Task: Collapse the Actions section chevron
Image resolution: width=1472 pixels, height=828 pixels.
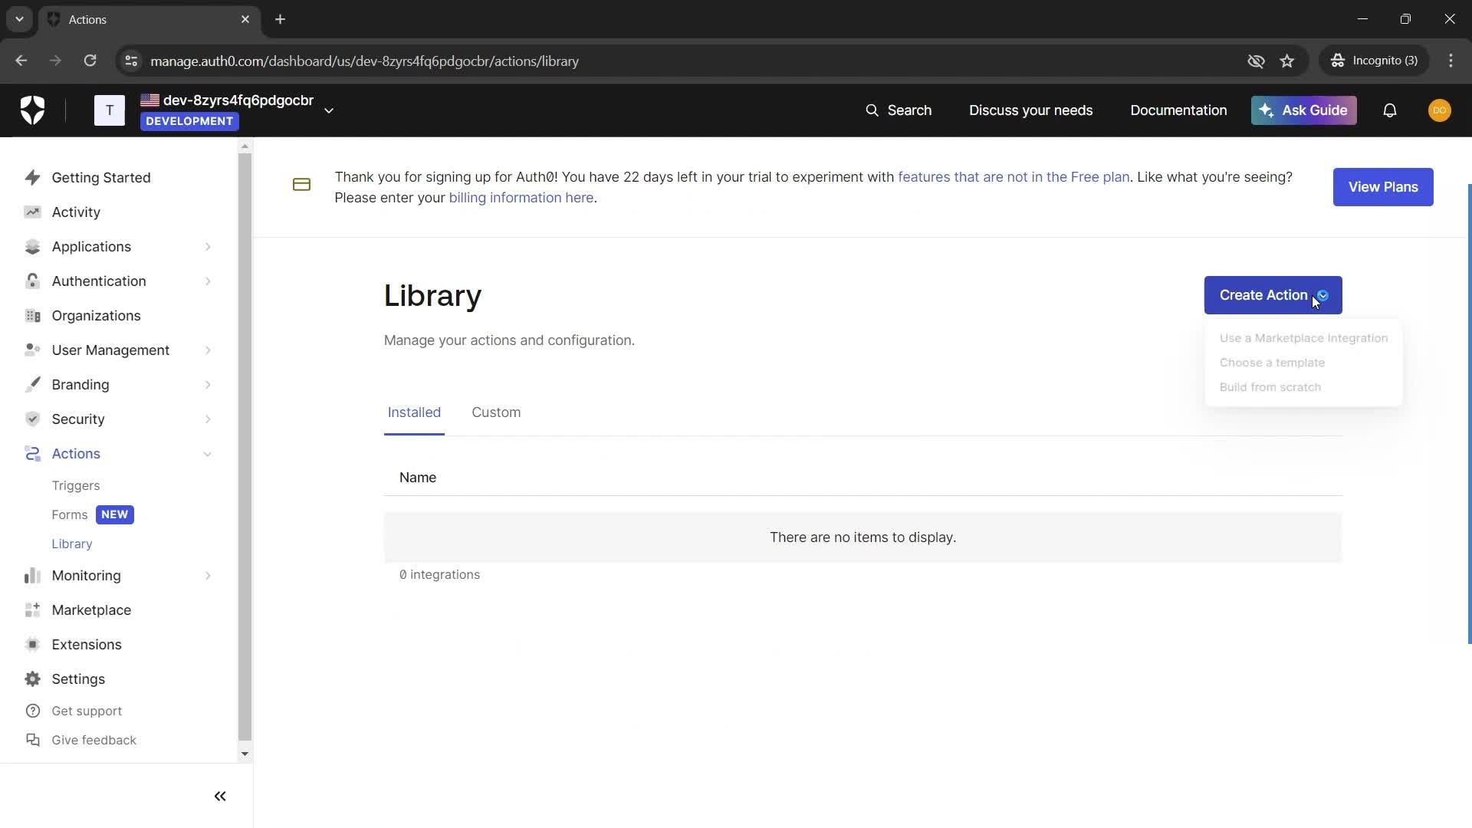Action: click(x=208, y=454)
